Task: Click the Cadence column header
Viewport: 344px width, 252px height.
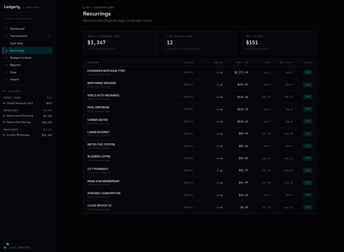Action: (189, 62)
